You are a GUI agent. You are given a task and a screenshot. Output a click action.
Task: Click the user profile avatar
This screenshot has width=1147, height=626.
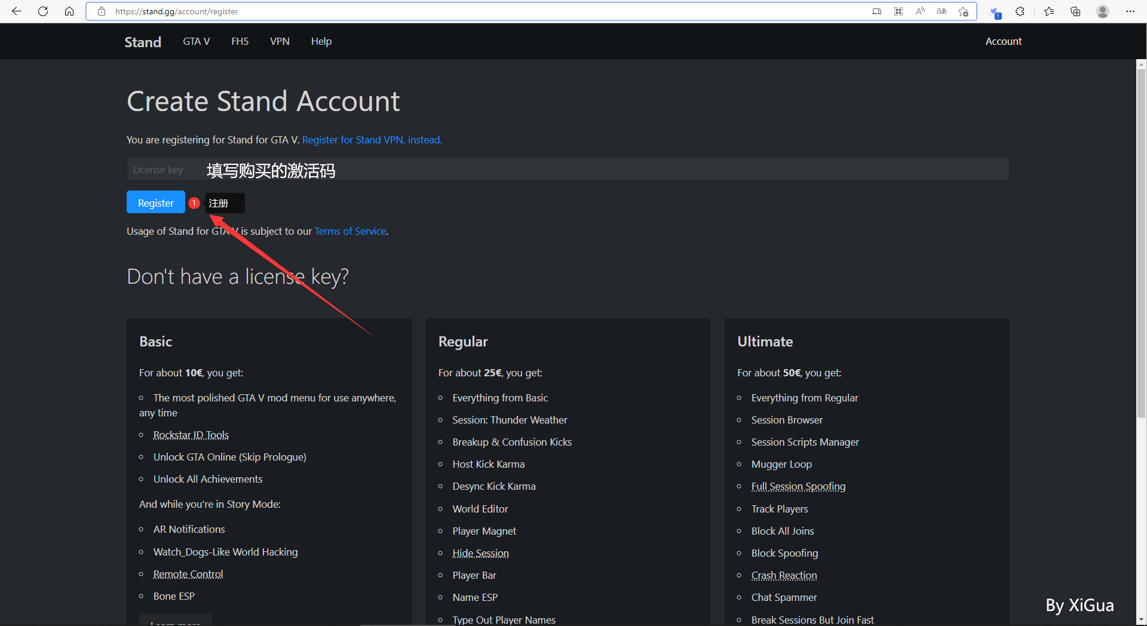tap(1103, 11)
